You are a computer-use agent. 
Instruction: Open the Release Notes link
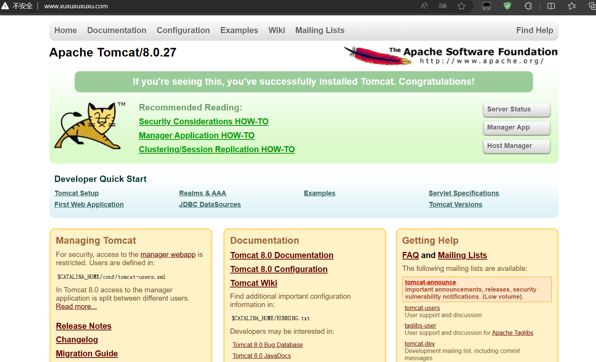(x=84, y=326)
